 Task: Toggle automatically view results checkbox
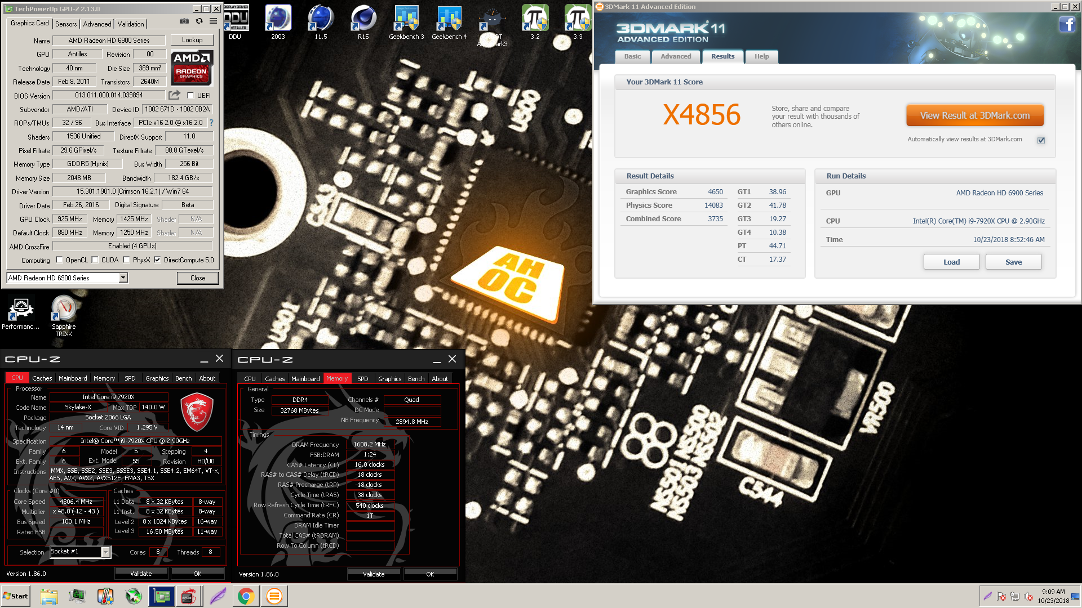click(x=1041, y=140)
